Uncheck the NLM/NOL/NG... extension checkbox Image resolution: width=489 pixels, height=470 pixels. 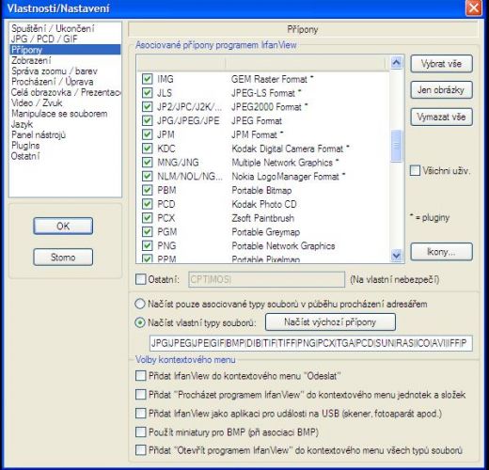tap(148, 176)
